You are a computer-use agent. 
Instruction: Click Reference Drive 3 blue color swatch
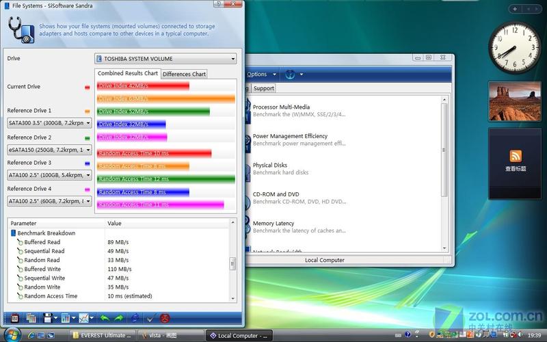click(x=88, y=163)
